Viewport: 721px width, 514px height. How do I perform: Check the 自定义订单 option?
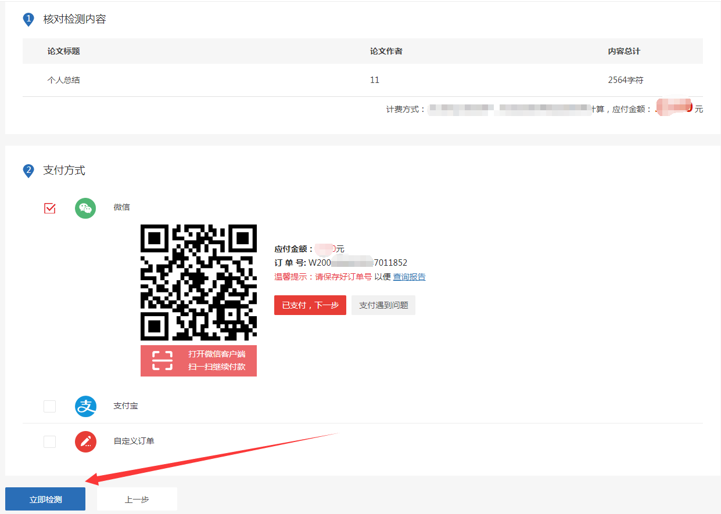[x=49, y=441]
